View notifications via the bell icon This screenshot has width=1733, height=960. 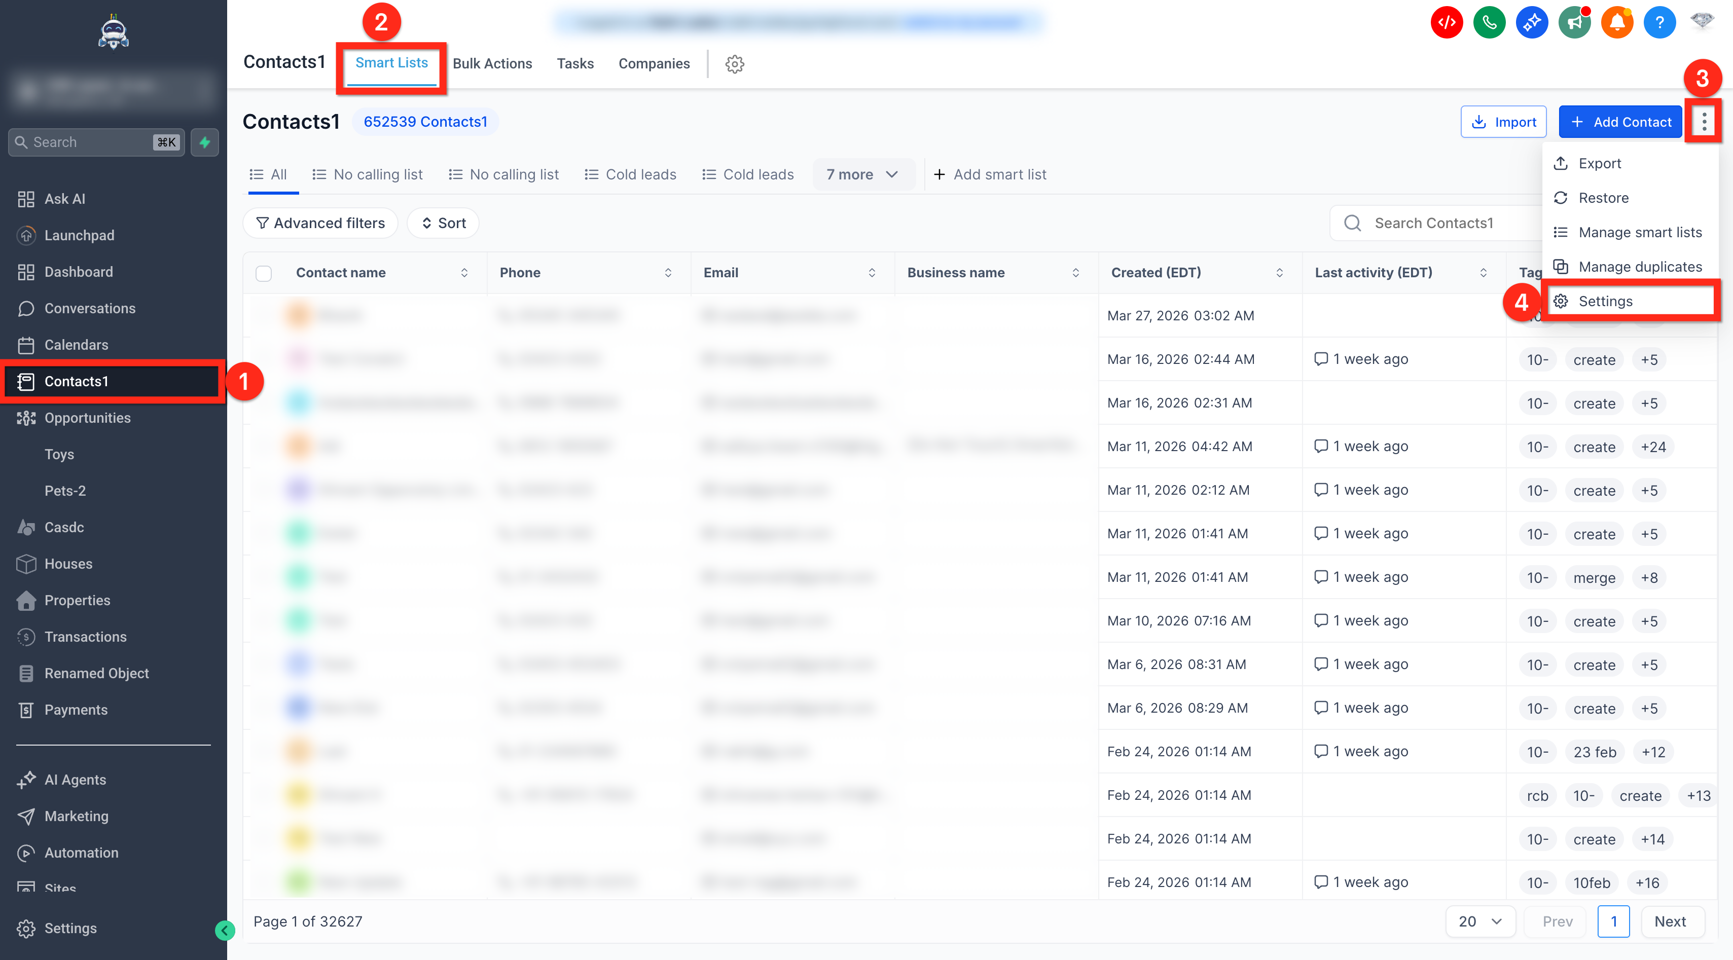[x=1617, y=21]
